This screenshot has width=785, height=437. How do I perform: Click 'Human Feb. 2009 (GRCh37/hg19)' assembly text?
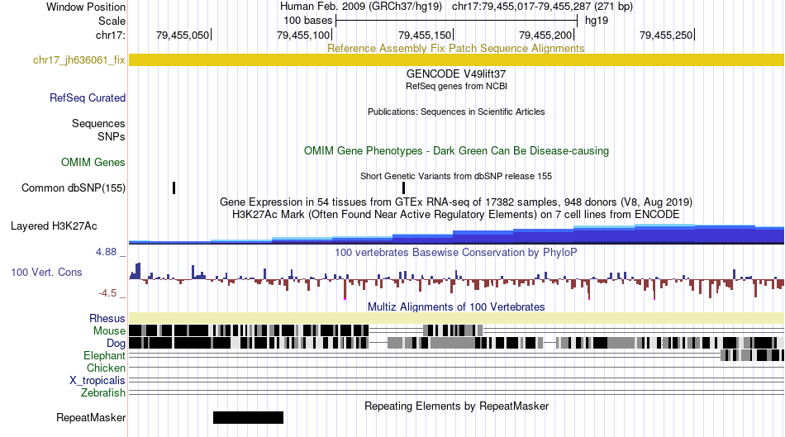tap(361, 7)
